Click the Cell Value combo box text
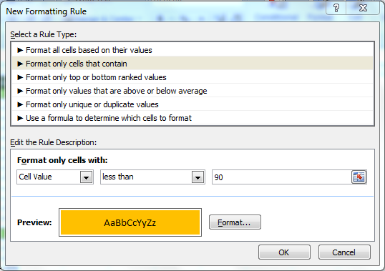The width and height of the screenshot is (385, 271). [35, 177]
